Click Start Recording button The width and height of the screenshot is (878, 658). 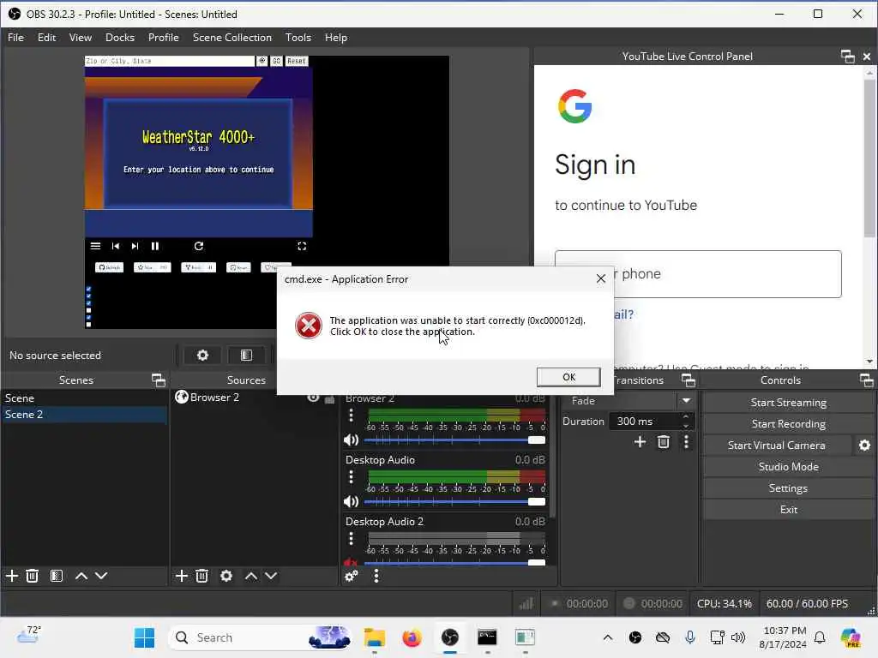pyautogui.click(x=788, y=423)
